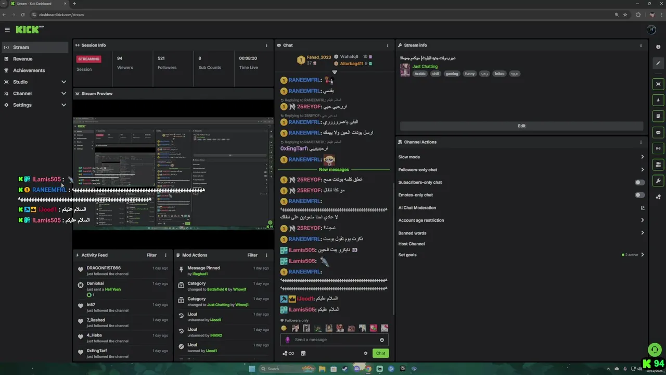Click Just Chatting category link
Image resolution: width=666 pixels, height=375 pixels.
coord(425,67)
